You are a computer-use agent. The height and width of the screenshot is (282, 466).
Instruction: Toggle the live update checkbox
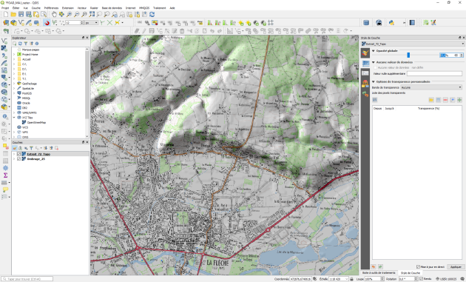pos(418,267)
